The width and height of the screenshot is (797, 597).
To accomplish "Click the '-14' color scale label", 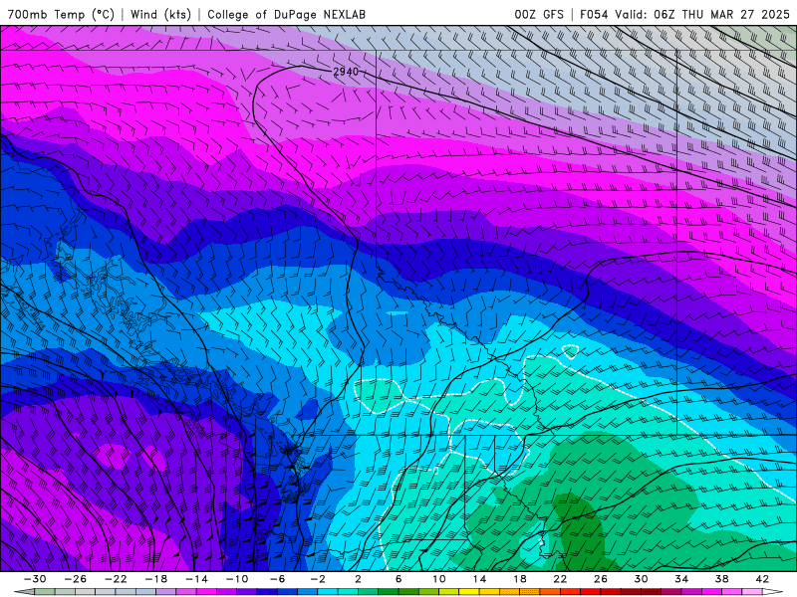I will (196, 579).
